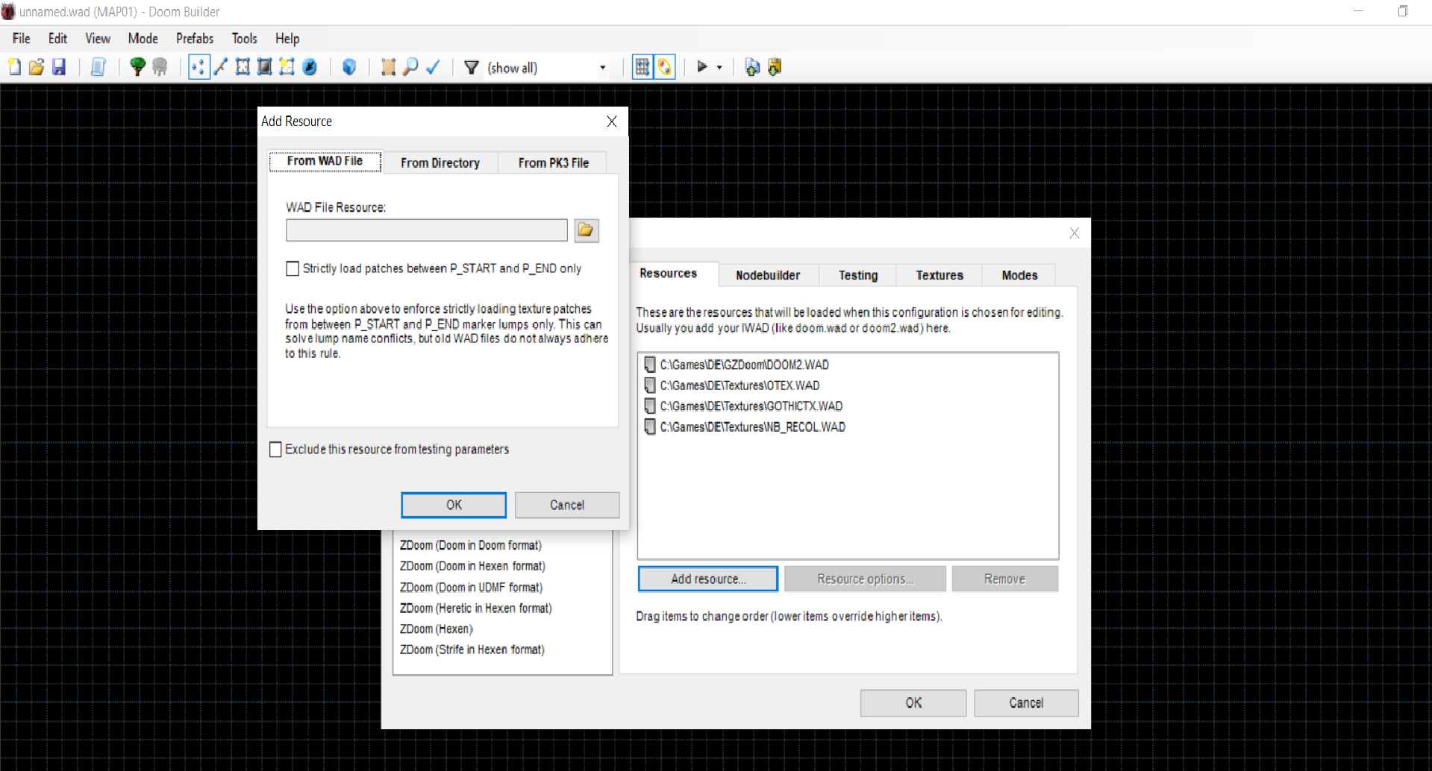This screenshot has width=1432, height=771.
Task: Enter Visual mode with the blue cube icon
Action: tap(348, 67)
